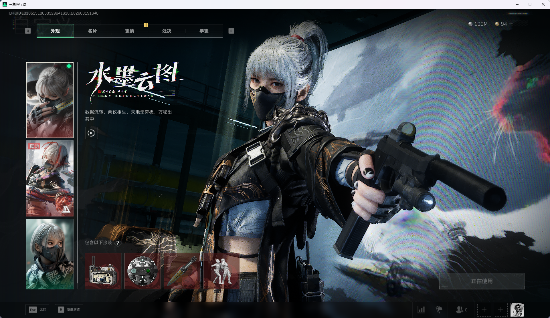Open the statistics bar chart icon
Screen dimensions: 550x318
[x=421, y=310]
